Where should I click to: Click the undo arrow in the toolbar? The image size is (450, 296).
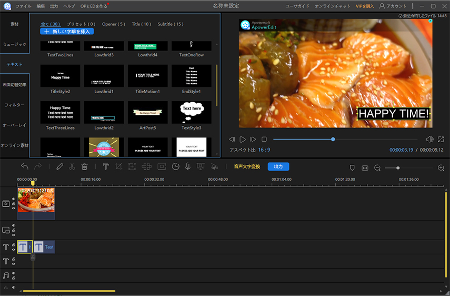pos(25,166)
